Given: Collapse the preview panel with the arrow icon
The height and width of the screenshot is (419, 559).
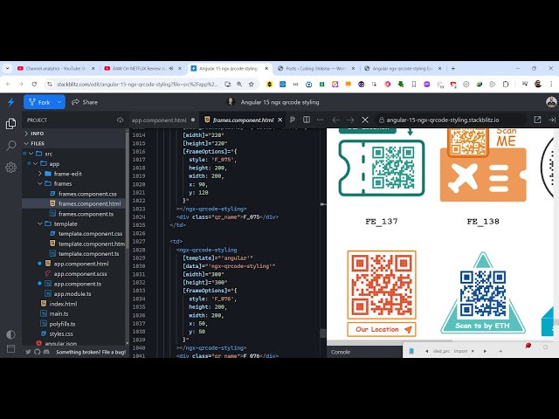Looking at the screenshot, I should pos(551,120).
